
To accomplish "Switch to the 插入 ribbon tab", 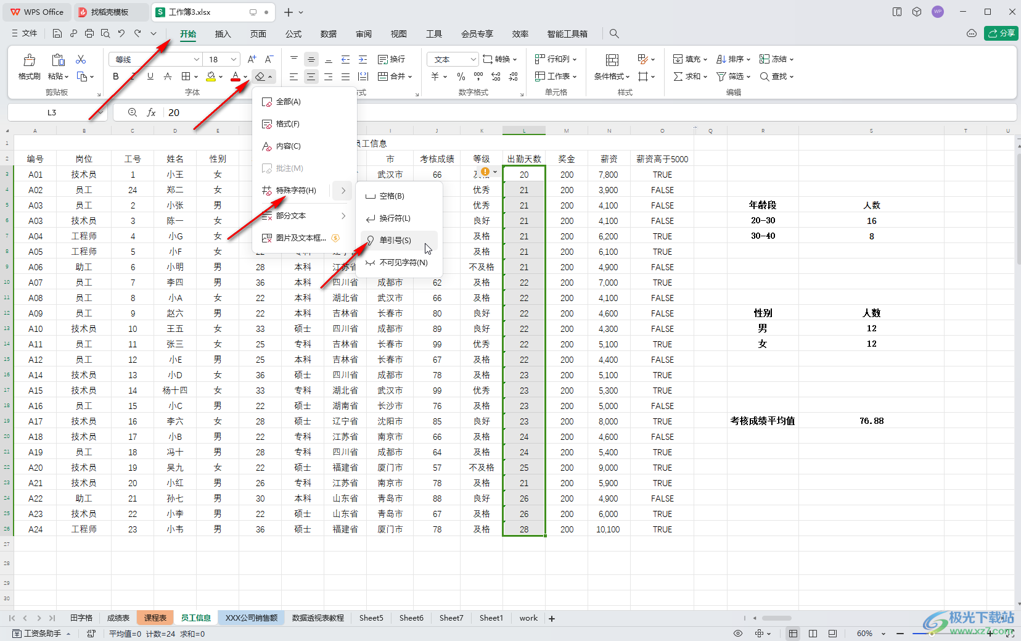I will [223, 34].
